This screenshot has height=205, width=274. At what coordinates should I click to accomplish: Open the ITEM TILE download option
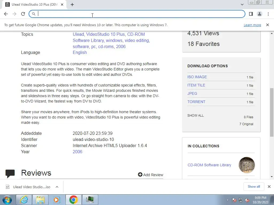pyautogui.click(x=196, y=85)
